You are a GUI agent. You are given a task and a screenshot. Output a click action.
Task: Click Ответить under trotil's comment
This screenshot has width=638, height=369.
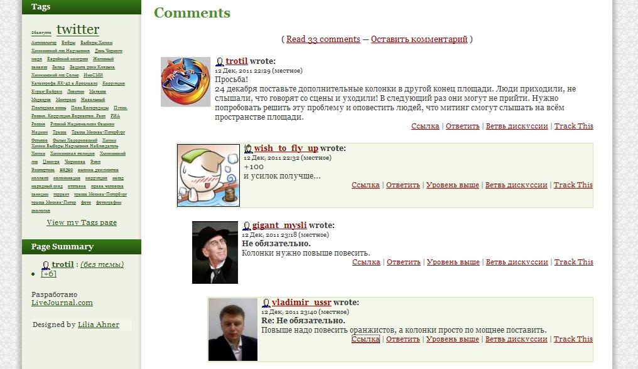pos(463,127)
